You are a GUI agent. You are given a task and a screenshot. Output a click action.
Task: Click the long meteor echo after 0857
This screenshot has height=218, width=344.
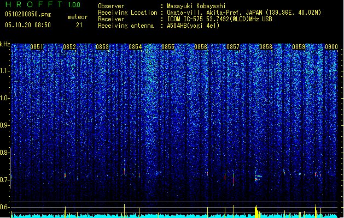tap(234, 179)
